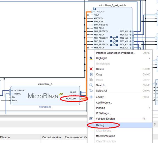Select the Reset pin on microblaze_0
Viewport: 158px width, 143px height.
click(x=15, y=101)
